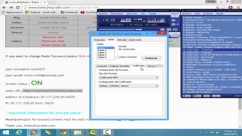Open Winamp Opciones menu
Viewport: 242px width, 136px height.
pyautogui.click(x=132, y=14)
